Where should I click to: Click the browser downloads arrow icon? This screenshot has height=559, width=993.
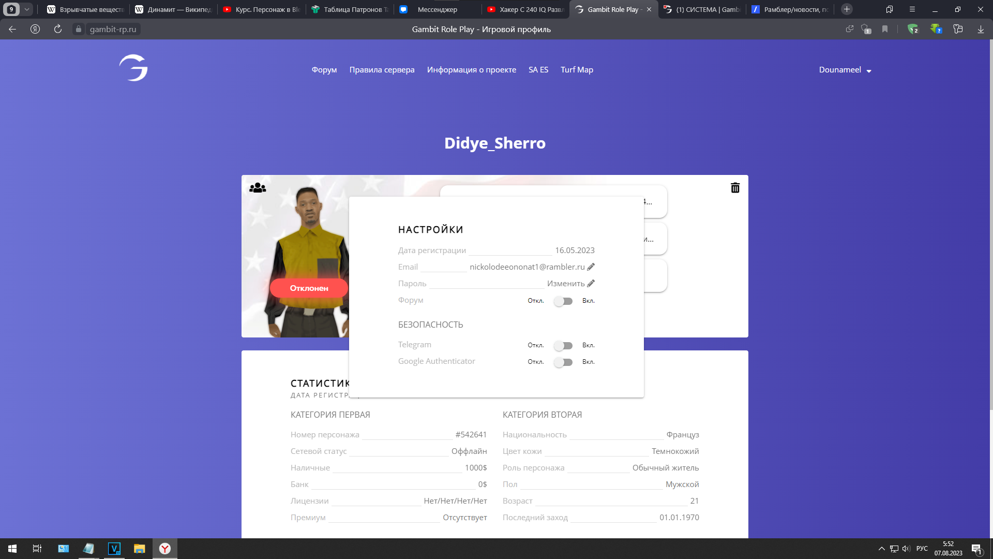tap(981, 30)
